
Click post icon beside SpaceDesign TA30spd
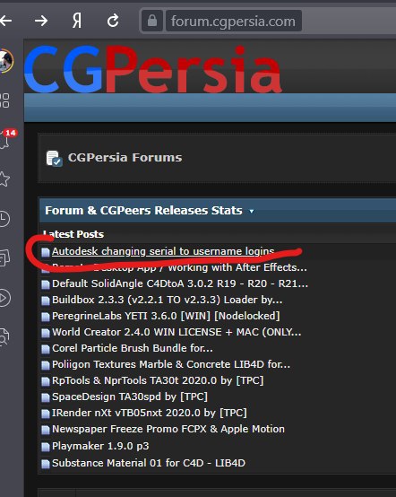[x=46, y=397]
